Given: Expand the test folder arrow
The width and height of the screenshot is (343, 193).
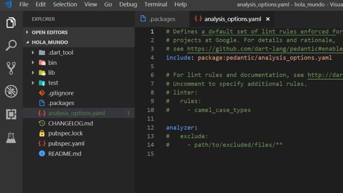Looking at the screenshot, I should 33,83.
